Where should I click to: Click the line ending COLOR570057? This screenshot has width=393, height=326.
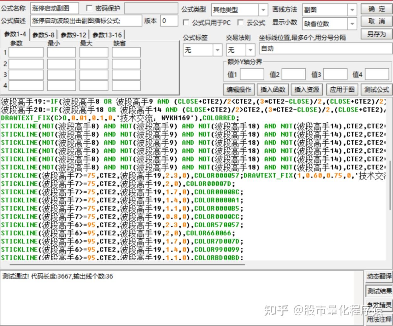[122, 225]
